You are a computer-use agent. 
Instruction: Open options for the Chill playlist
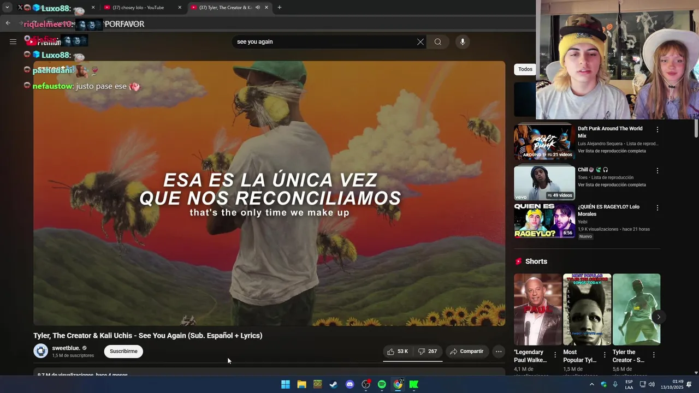click(x=657, y=170)
